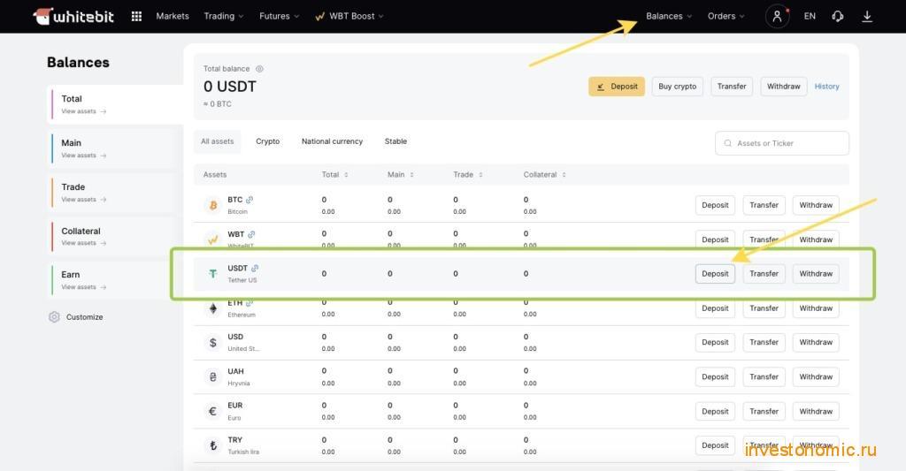This screenshot has width=906, height=471.
Task: Click Transfer in the ETH row
Action: (764, 308)
